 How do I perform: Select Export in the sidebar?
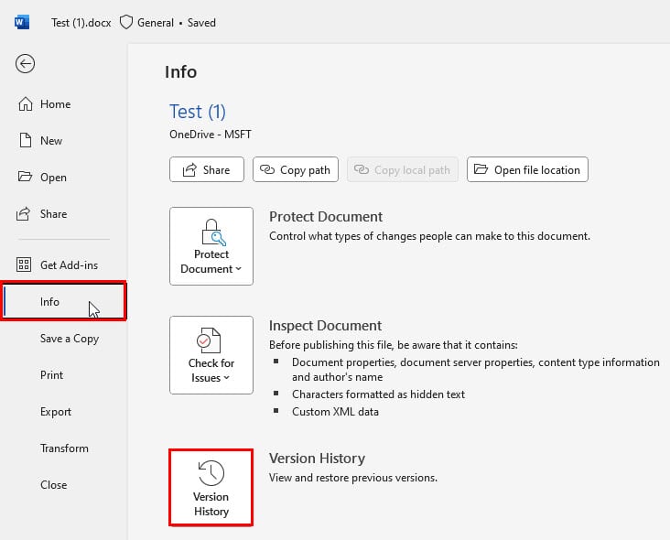[55, 412]
